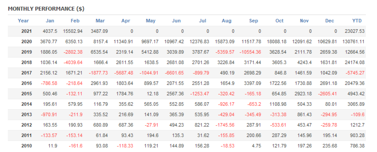Image resolution: width=377 pixels, height=152 pixels.
Task: Click the 2020 YTD value 130761.11
Action: 353,42
